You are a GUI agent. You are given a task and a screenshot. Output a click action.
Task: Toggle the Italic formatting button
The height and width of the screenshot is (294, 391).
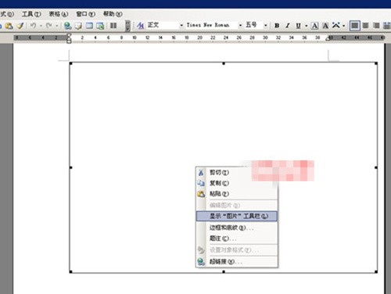point(288,26)
